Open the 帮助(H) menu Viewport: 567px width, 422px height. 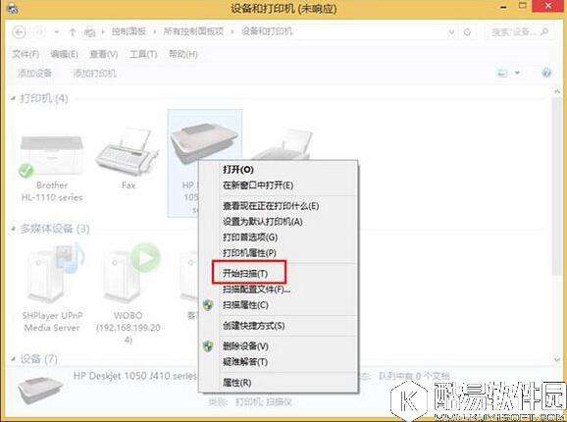183,54
